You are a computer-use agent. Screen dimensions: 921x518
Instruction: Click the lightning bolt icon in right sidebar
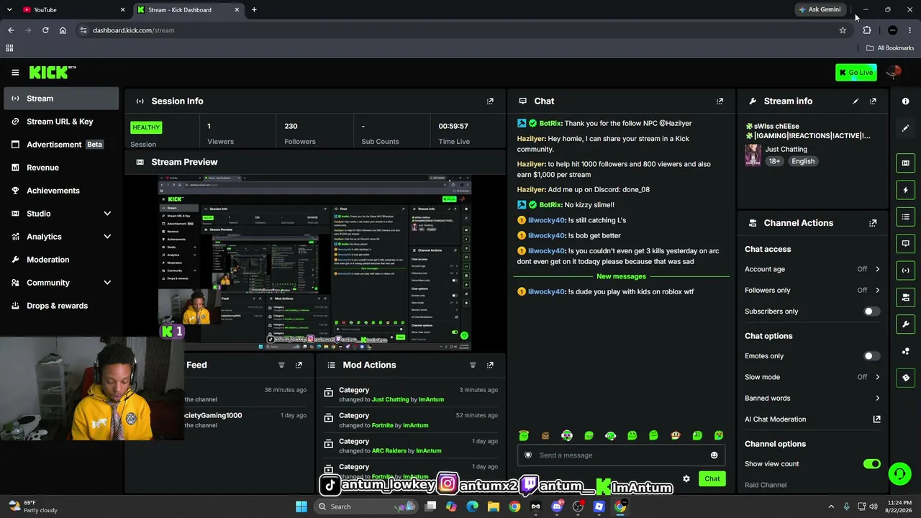tap(905, 190)
